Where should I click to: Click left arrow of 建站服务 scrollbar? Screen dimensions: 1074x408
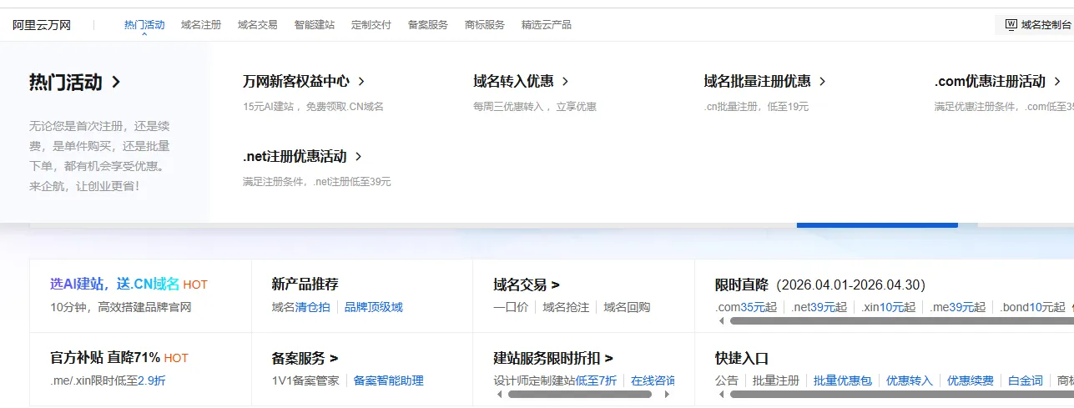(499, 394)
